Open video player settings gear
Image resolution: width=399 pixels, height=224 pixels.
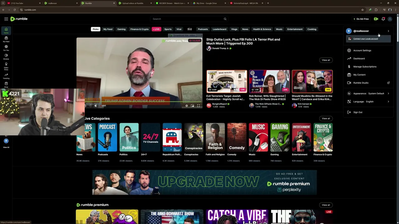click(187, 106)
